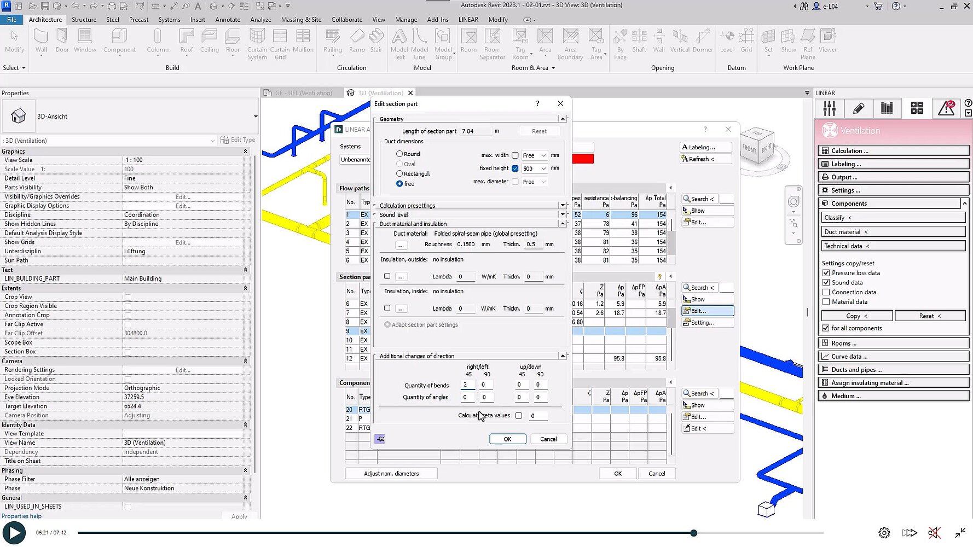Select the Wall tool in ribbon
This screenshot has width=973, height=547.
point(41,41)
